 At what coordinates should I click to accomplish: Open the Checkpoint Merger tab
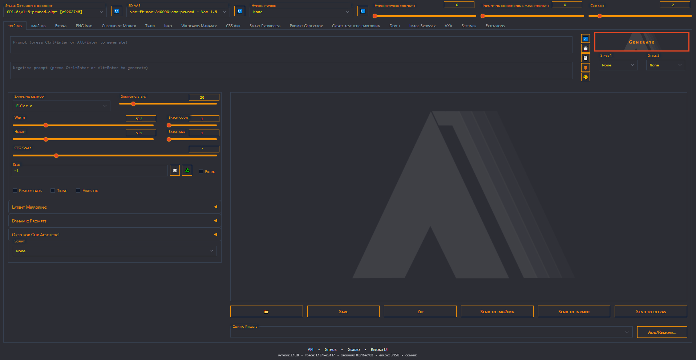119,26
